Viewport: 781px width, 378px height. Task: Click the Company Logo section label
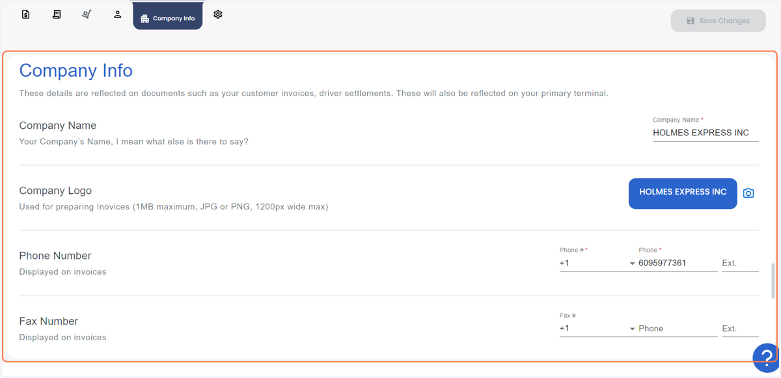55,191
